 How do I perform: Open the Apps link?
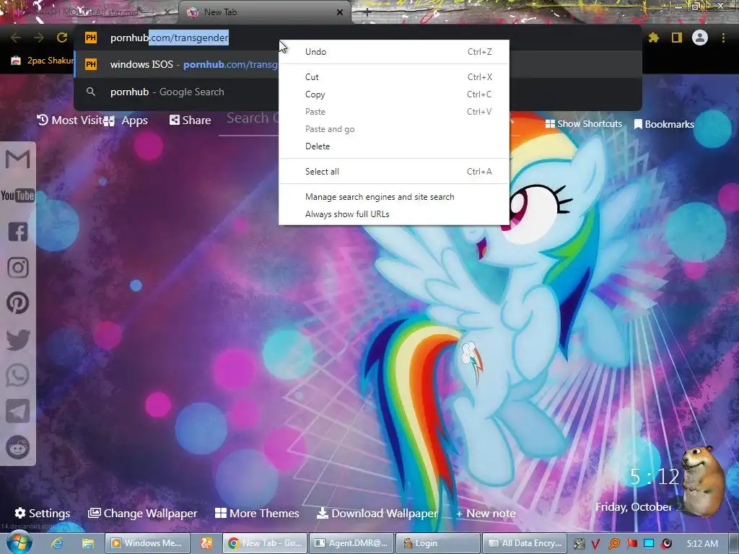click(x=126, y=120)
